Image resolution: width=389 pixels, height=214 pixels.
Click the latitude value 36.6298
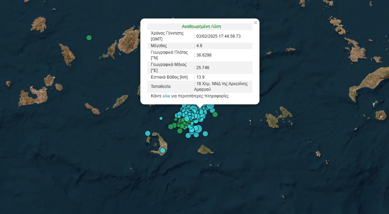pos(204,55)
